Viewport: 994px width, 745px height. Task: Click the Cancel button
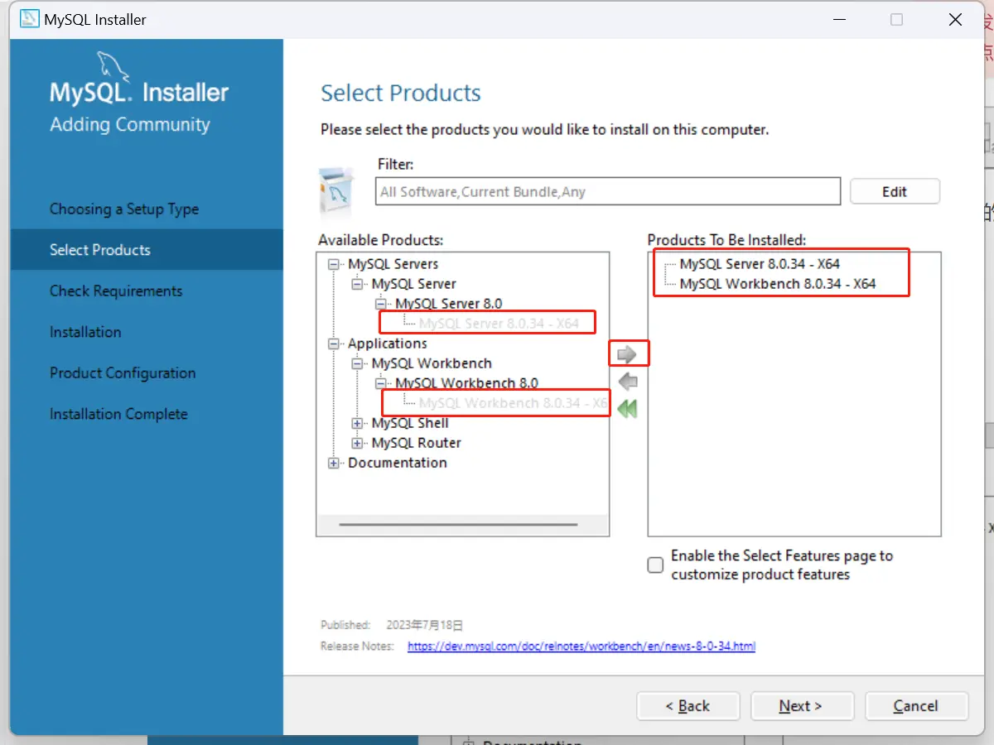pos(916,706)
